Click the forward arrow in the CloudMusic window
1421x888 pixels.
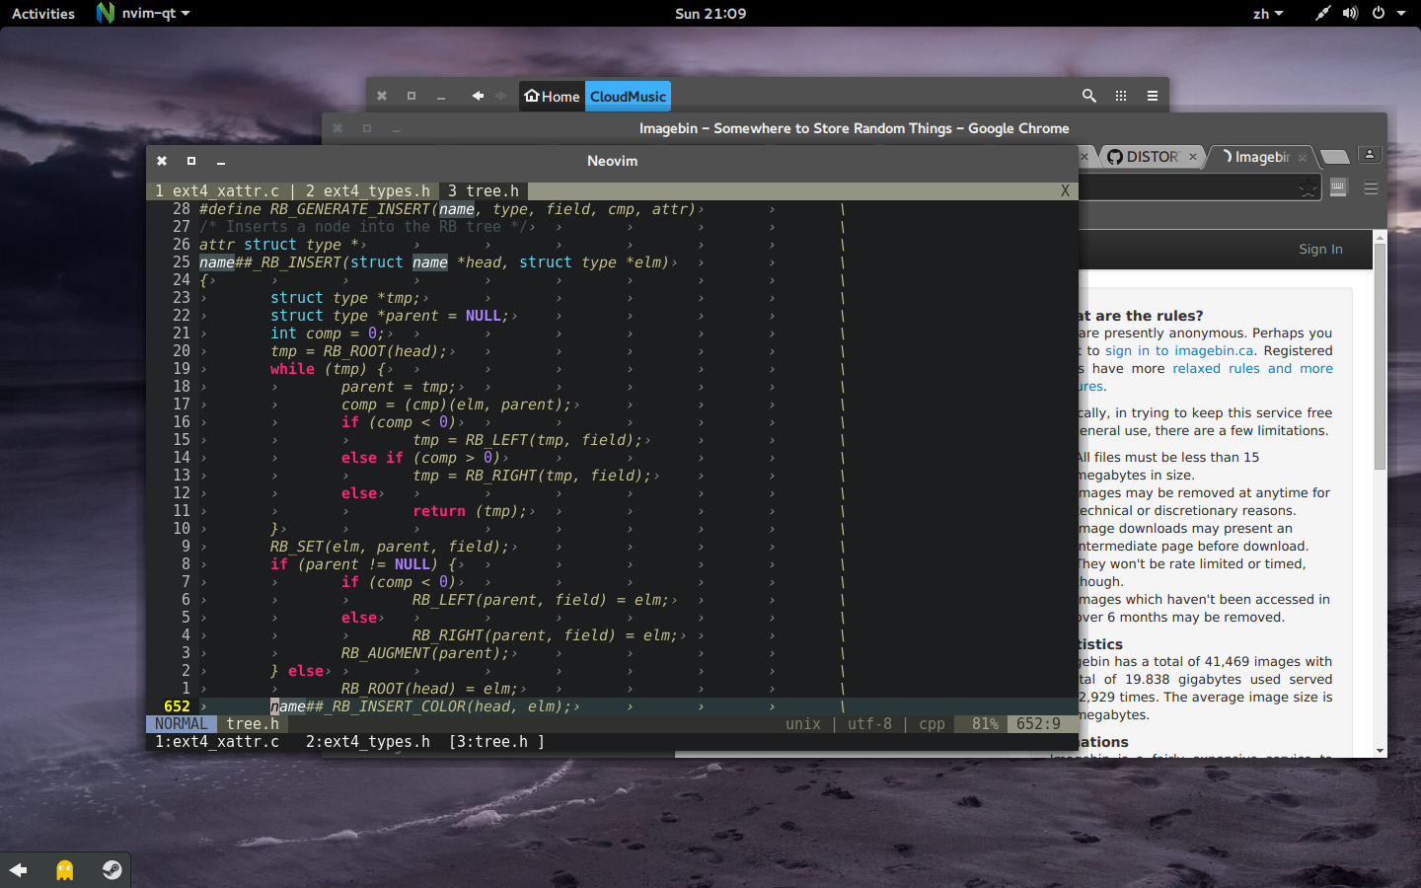pyautogui.click(x=501, y=96)
